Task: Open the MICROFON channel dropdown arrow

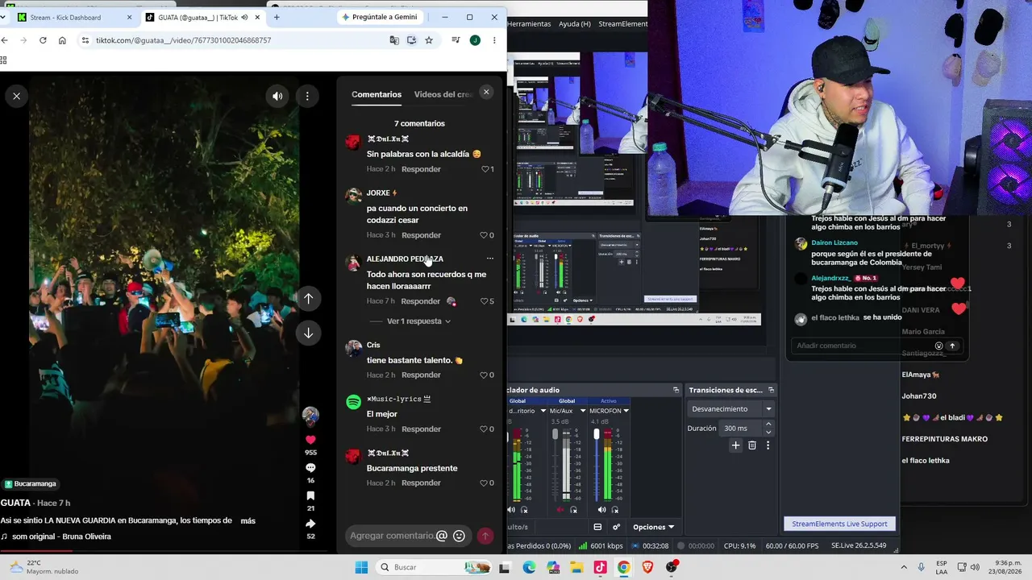Action: pyautogui.click(x=626, y=411)
